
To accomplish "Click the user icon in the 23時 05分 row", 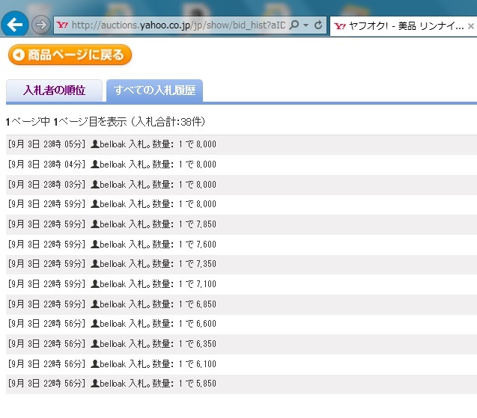I will [94, 144].
